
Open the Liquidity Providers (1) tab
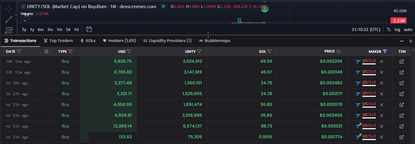167,41
